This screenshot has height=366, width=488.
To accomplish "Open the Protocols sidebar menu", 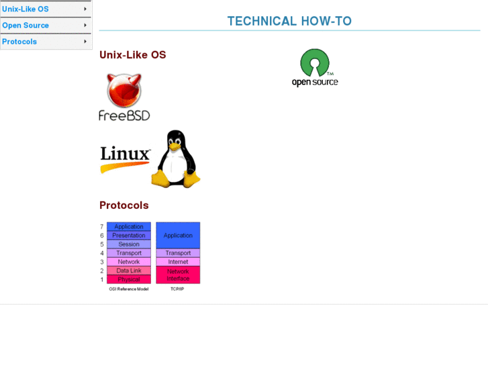I will pyautogui.click(x=46, y=42).
